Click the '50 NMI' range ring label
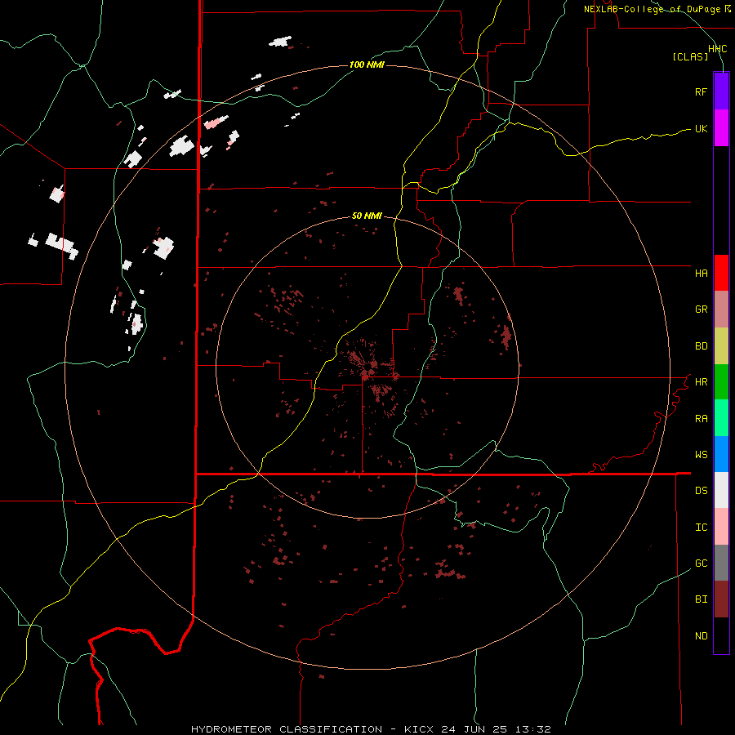The width and height of the screenshot is (735, 735). [367, 216]
